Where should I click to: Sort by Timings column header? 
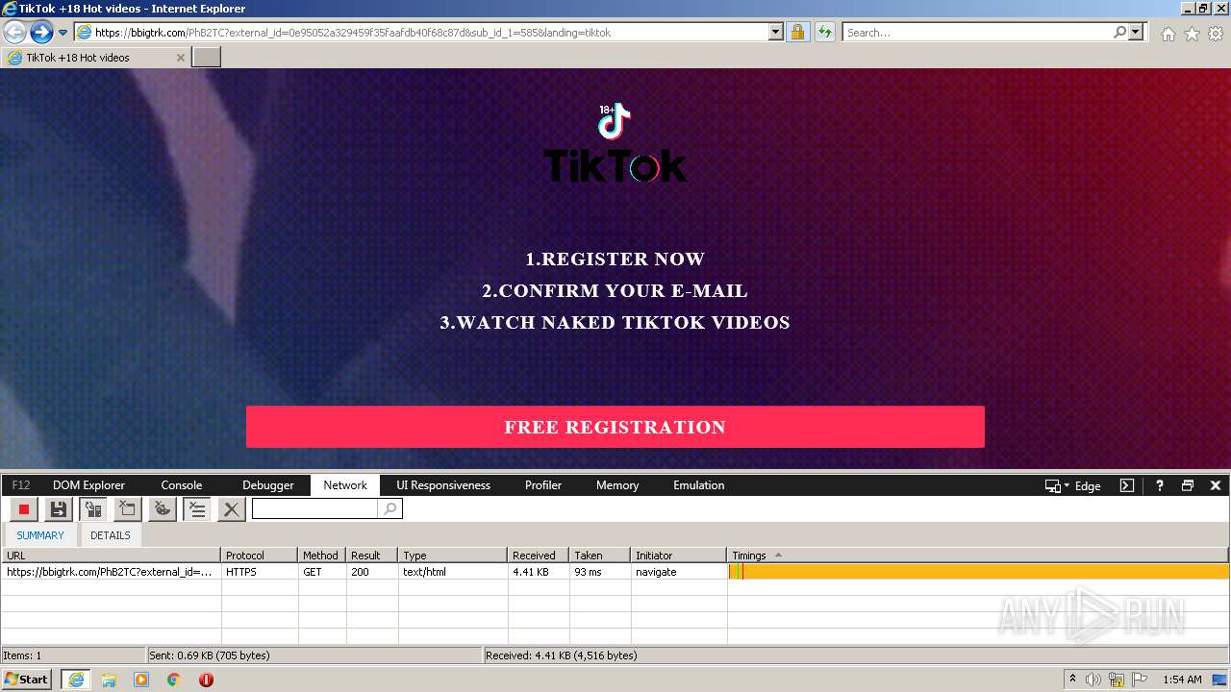point(978,556)
